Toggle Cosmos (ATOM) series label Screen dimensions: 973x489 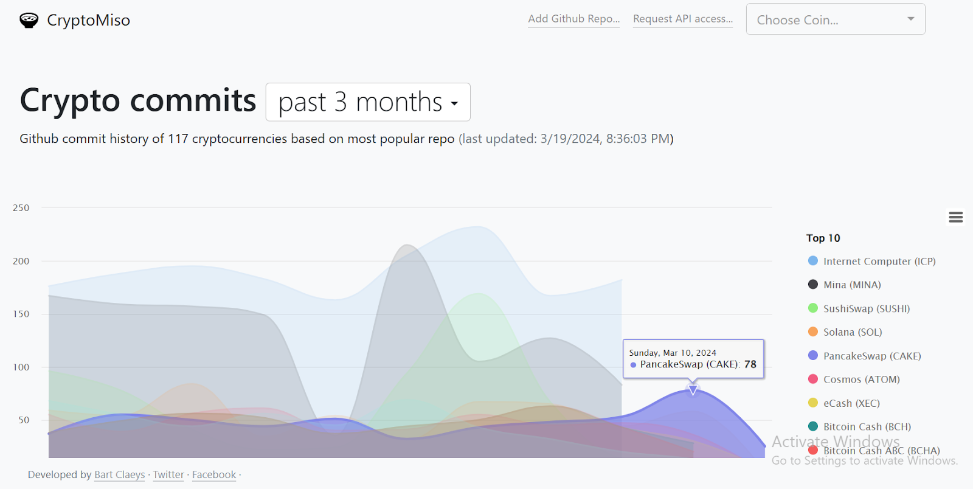(x=862, y=380)
